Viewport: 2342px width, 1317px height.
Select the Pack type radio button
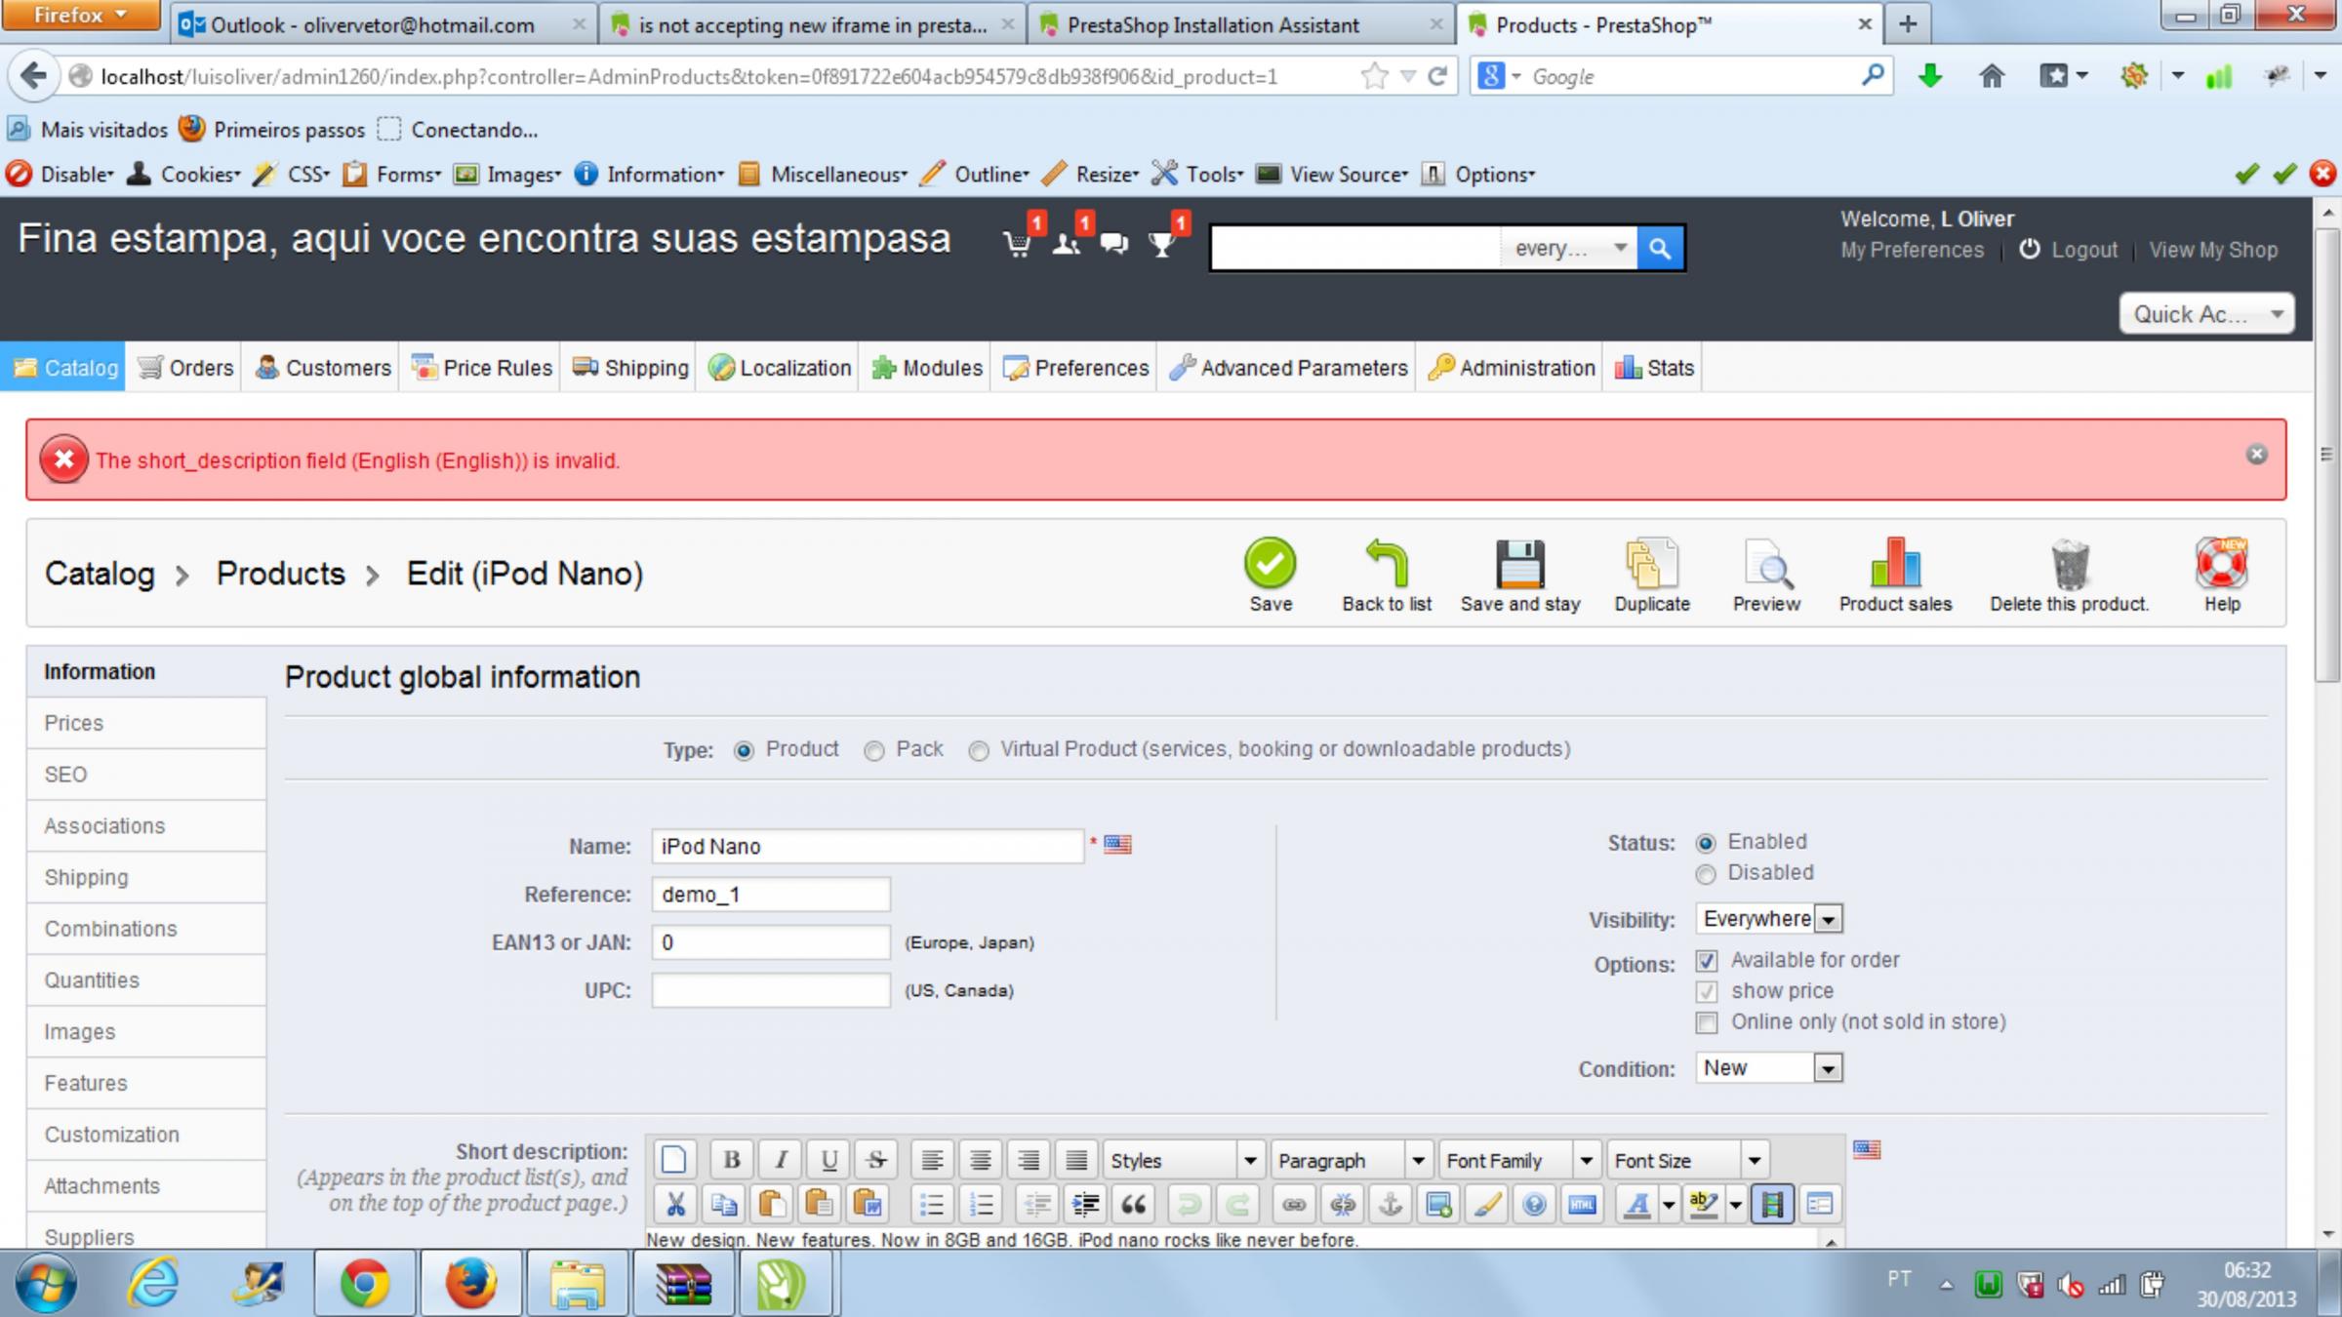874,750
